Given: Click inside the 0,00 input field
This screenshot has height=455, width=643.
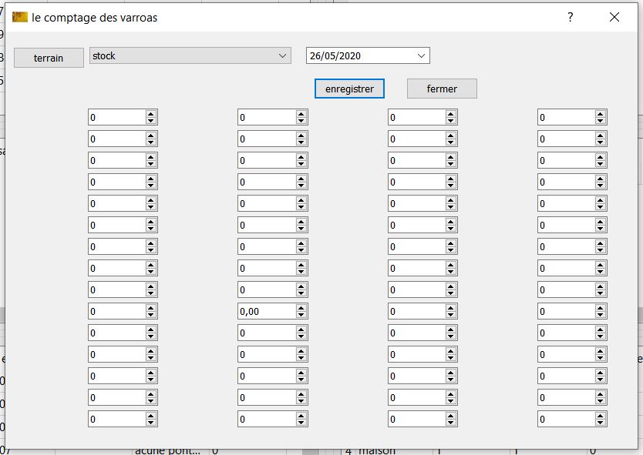Looking at the screenshot, I should 266,312.
